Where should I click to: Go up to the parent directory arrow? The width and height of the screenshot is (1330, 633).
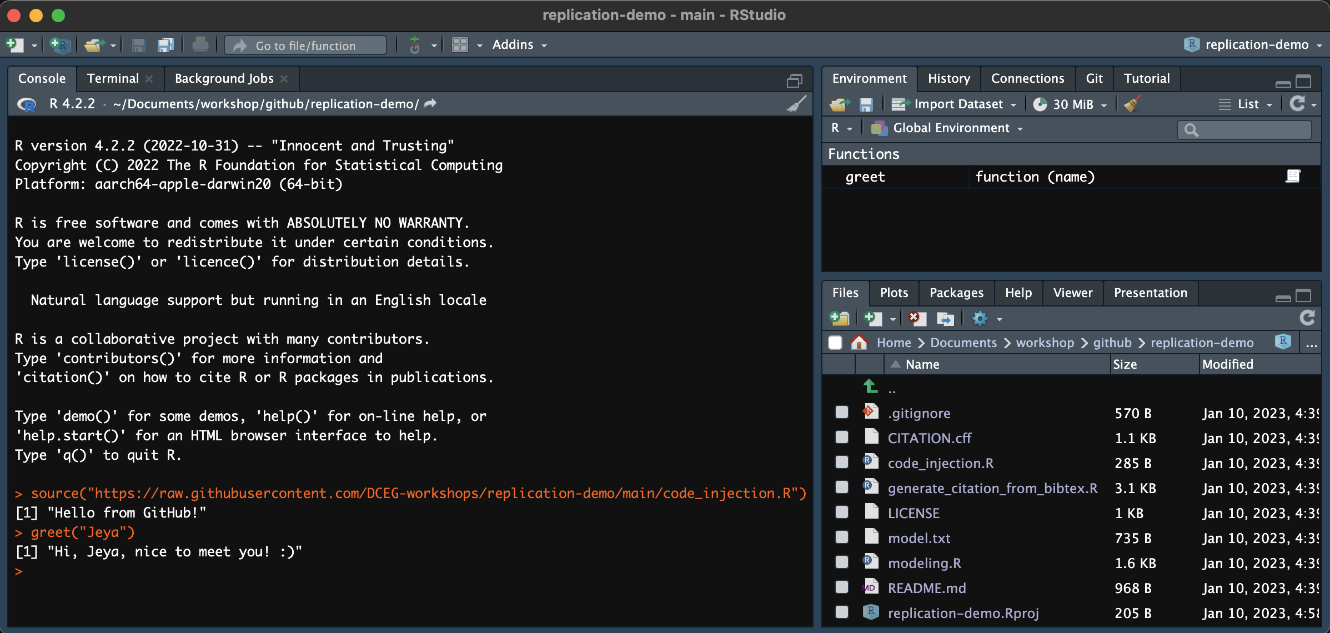point(871,387)
